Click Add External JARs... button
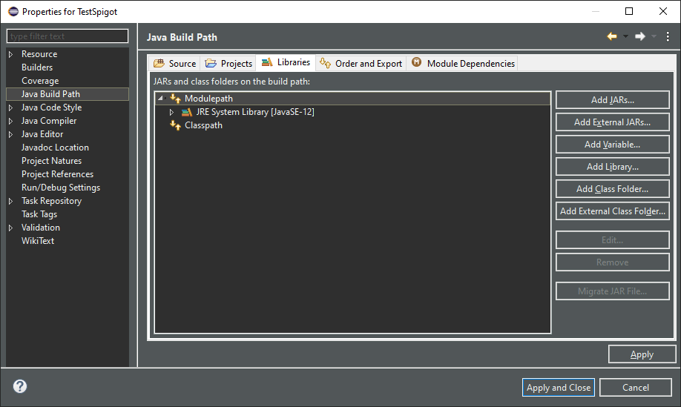This screenshot has width=681, height=407. pos(612,122)
